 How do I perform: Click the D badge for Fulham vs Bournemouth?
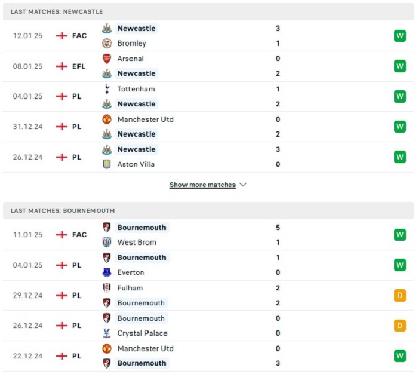(x=400, y=295)
